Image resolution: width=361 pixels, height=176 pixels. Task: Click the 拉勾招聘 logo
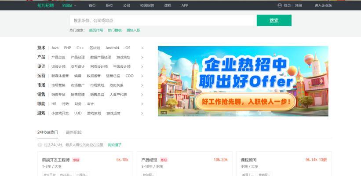tap(45, 5)
